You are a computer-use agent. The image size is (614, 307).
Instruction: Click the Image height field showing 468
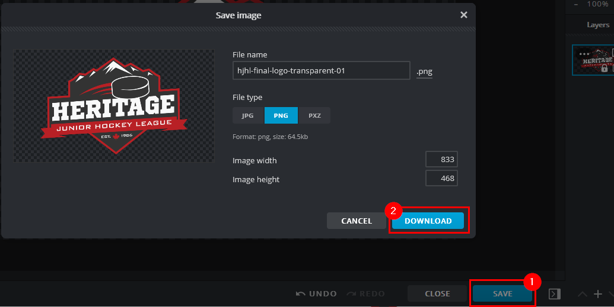441,178
